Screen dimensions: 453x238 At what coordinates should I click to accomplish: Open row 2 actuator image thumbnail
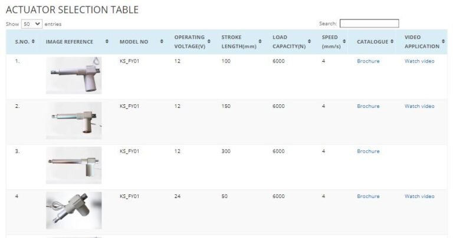[74, 120]
